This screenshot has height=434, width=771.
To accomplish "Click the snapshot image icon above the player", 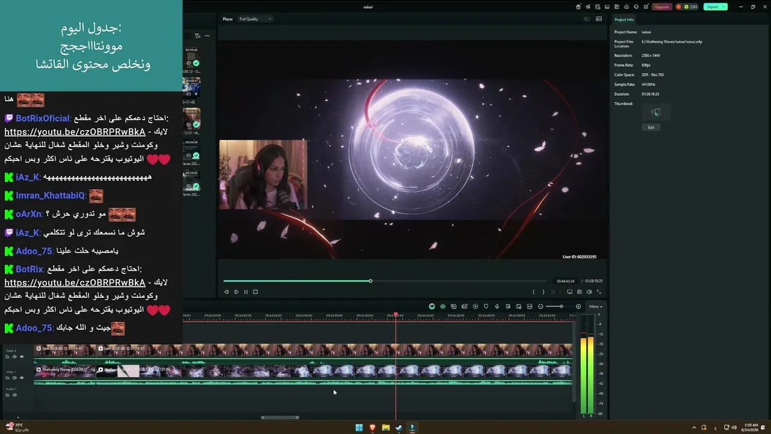I will (x=599, y=19).
